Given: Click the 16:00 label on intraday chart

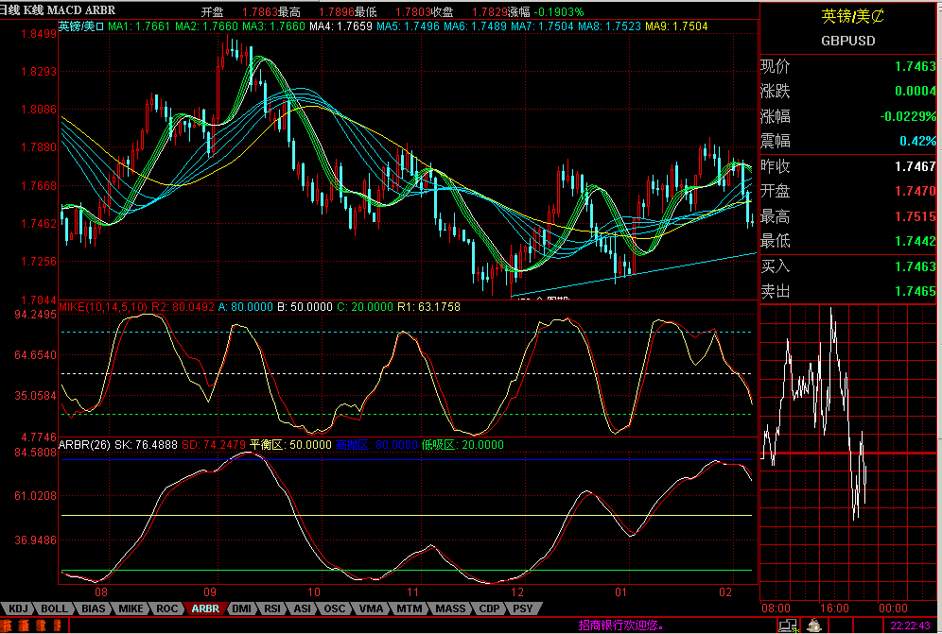Looking at the screenshot, I should point(835,608).
